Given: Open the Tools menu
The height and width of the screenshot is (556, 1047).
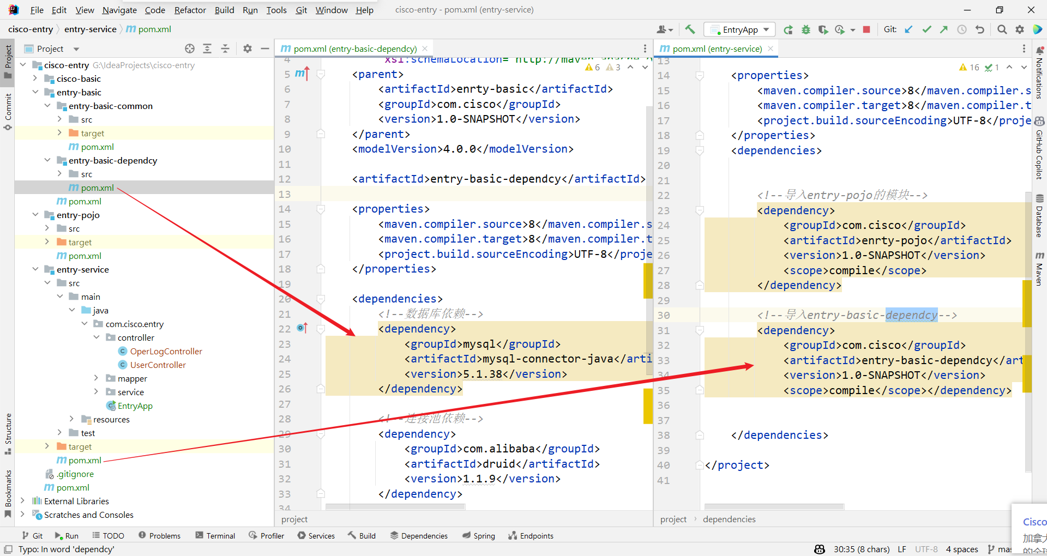Looking at the screenshot, I should pos(276,10).
